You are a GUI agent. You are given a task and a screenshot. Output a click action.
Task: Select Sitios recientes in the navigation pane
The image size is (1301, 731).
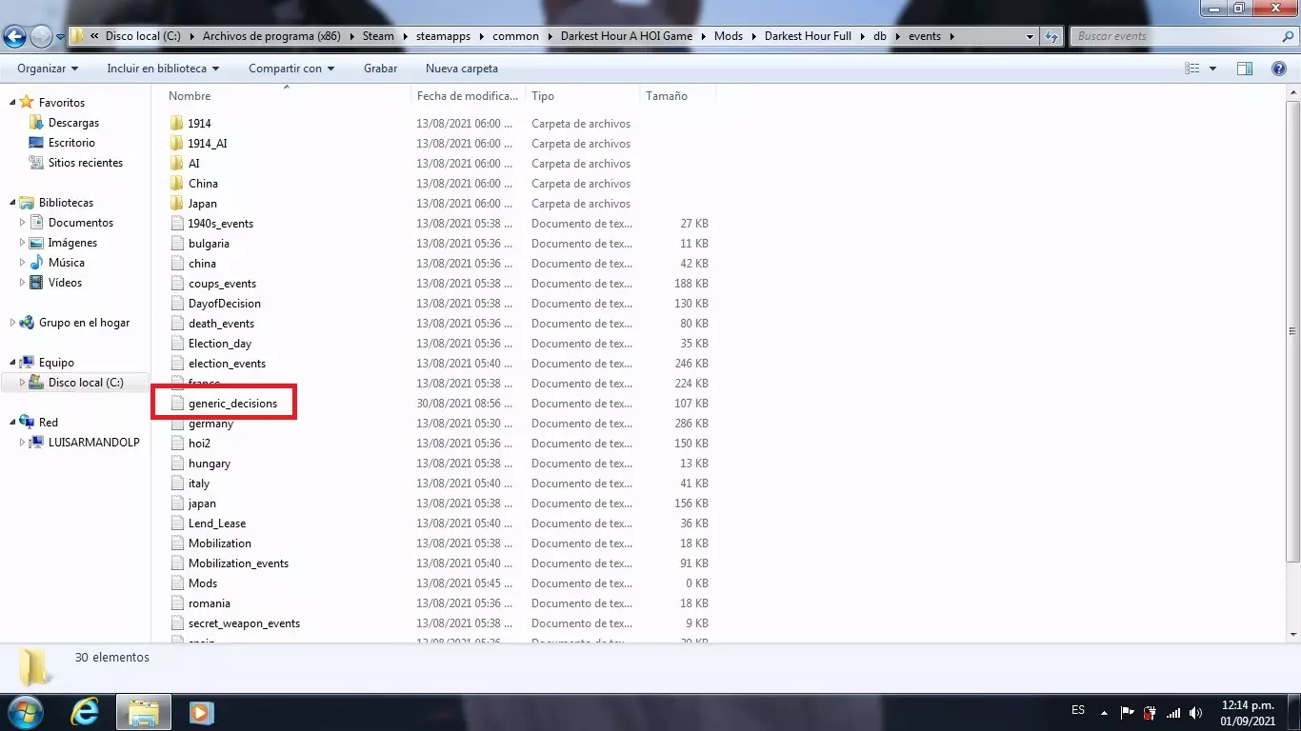pyautogui.click(x=86, y=163)
